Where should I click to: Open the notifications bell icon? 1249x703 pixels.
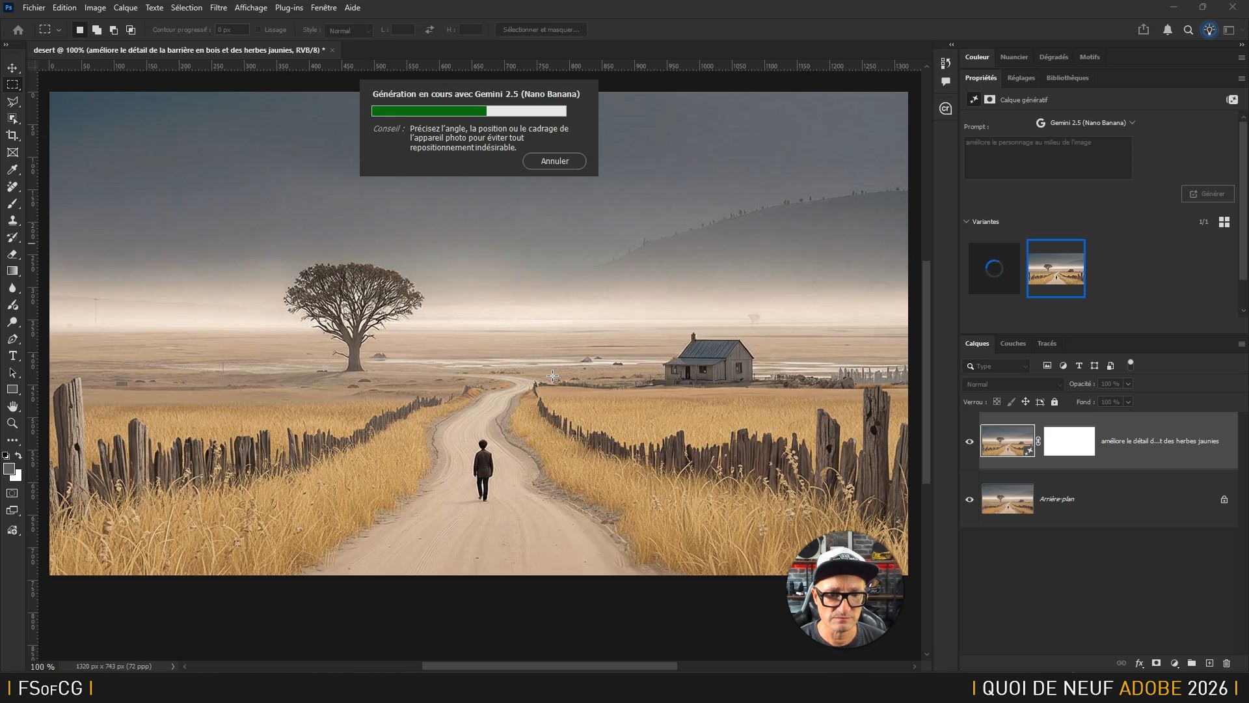(1168, 30)
